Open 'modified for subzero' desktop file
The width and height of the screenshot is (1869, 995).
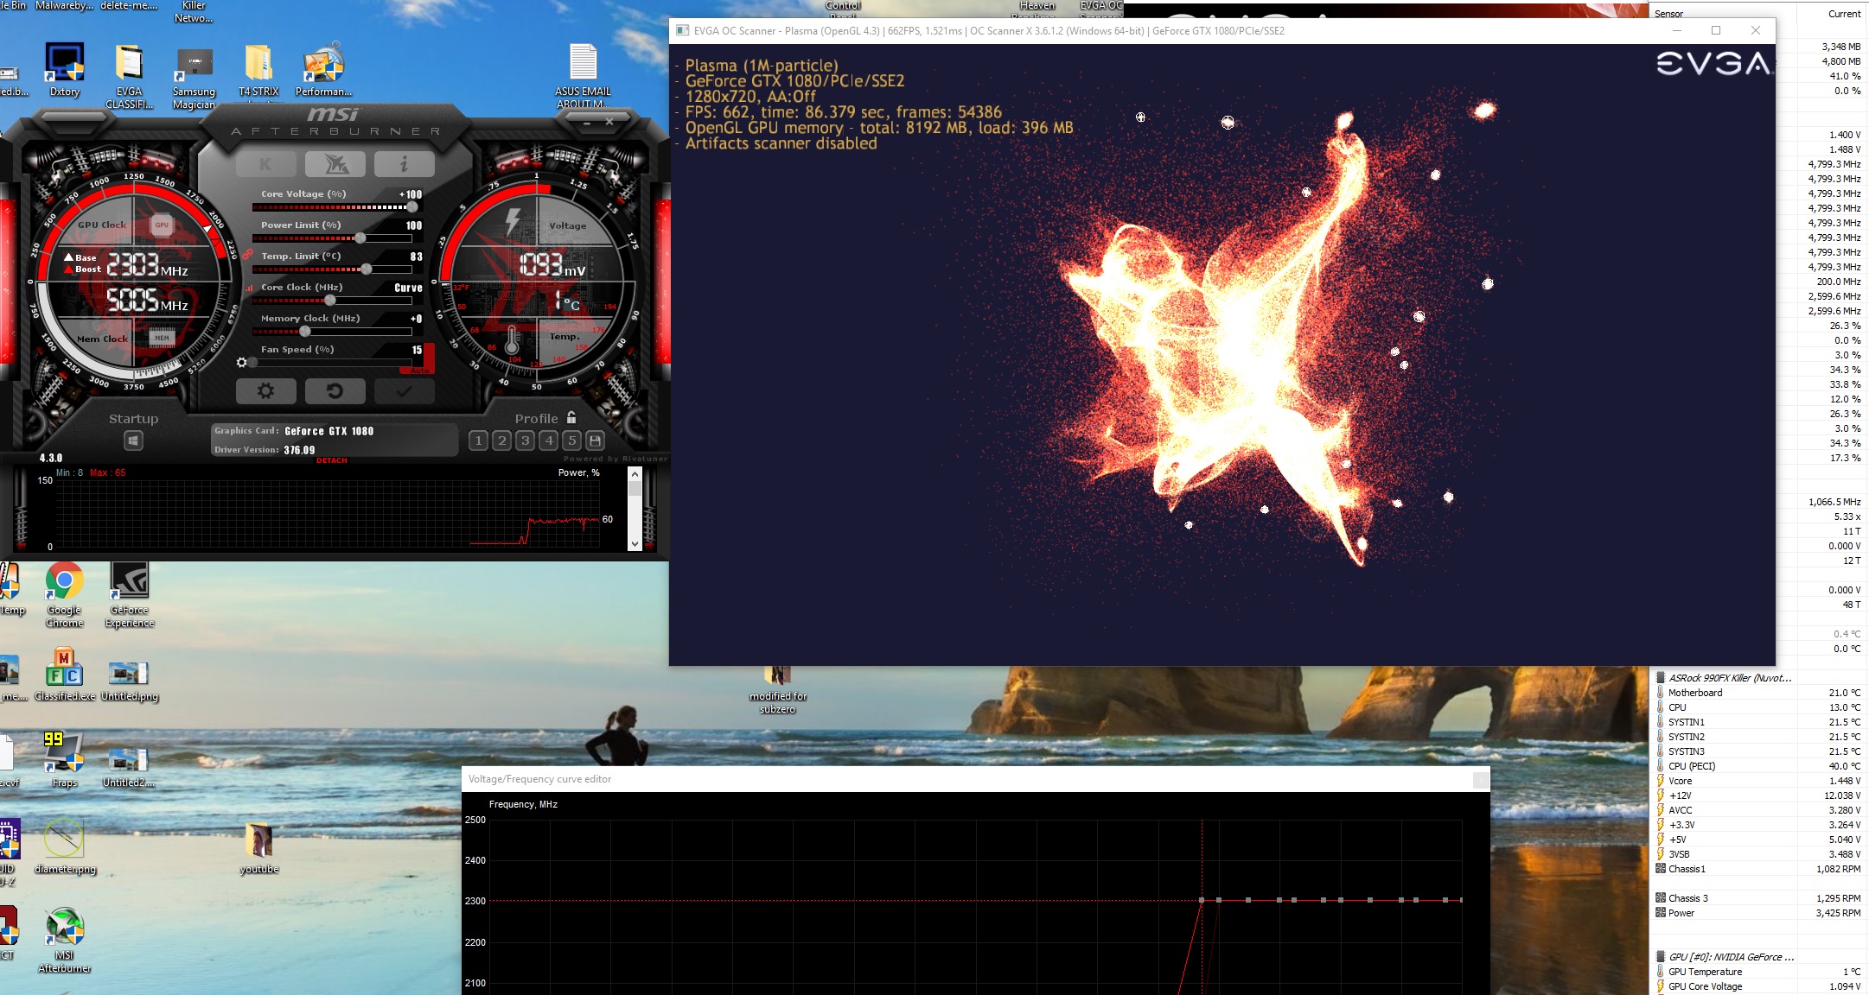777,689
